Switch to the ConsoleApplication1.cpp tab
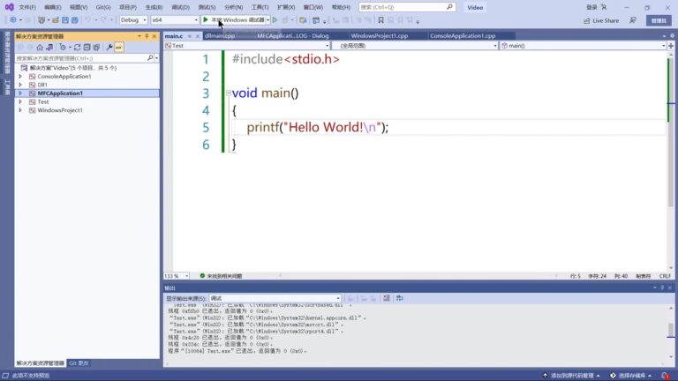Viewport: 678px width, 381px height. [463, 36]
